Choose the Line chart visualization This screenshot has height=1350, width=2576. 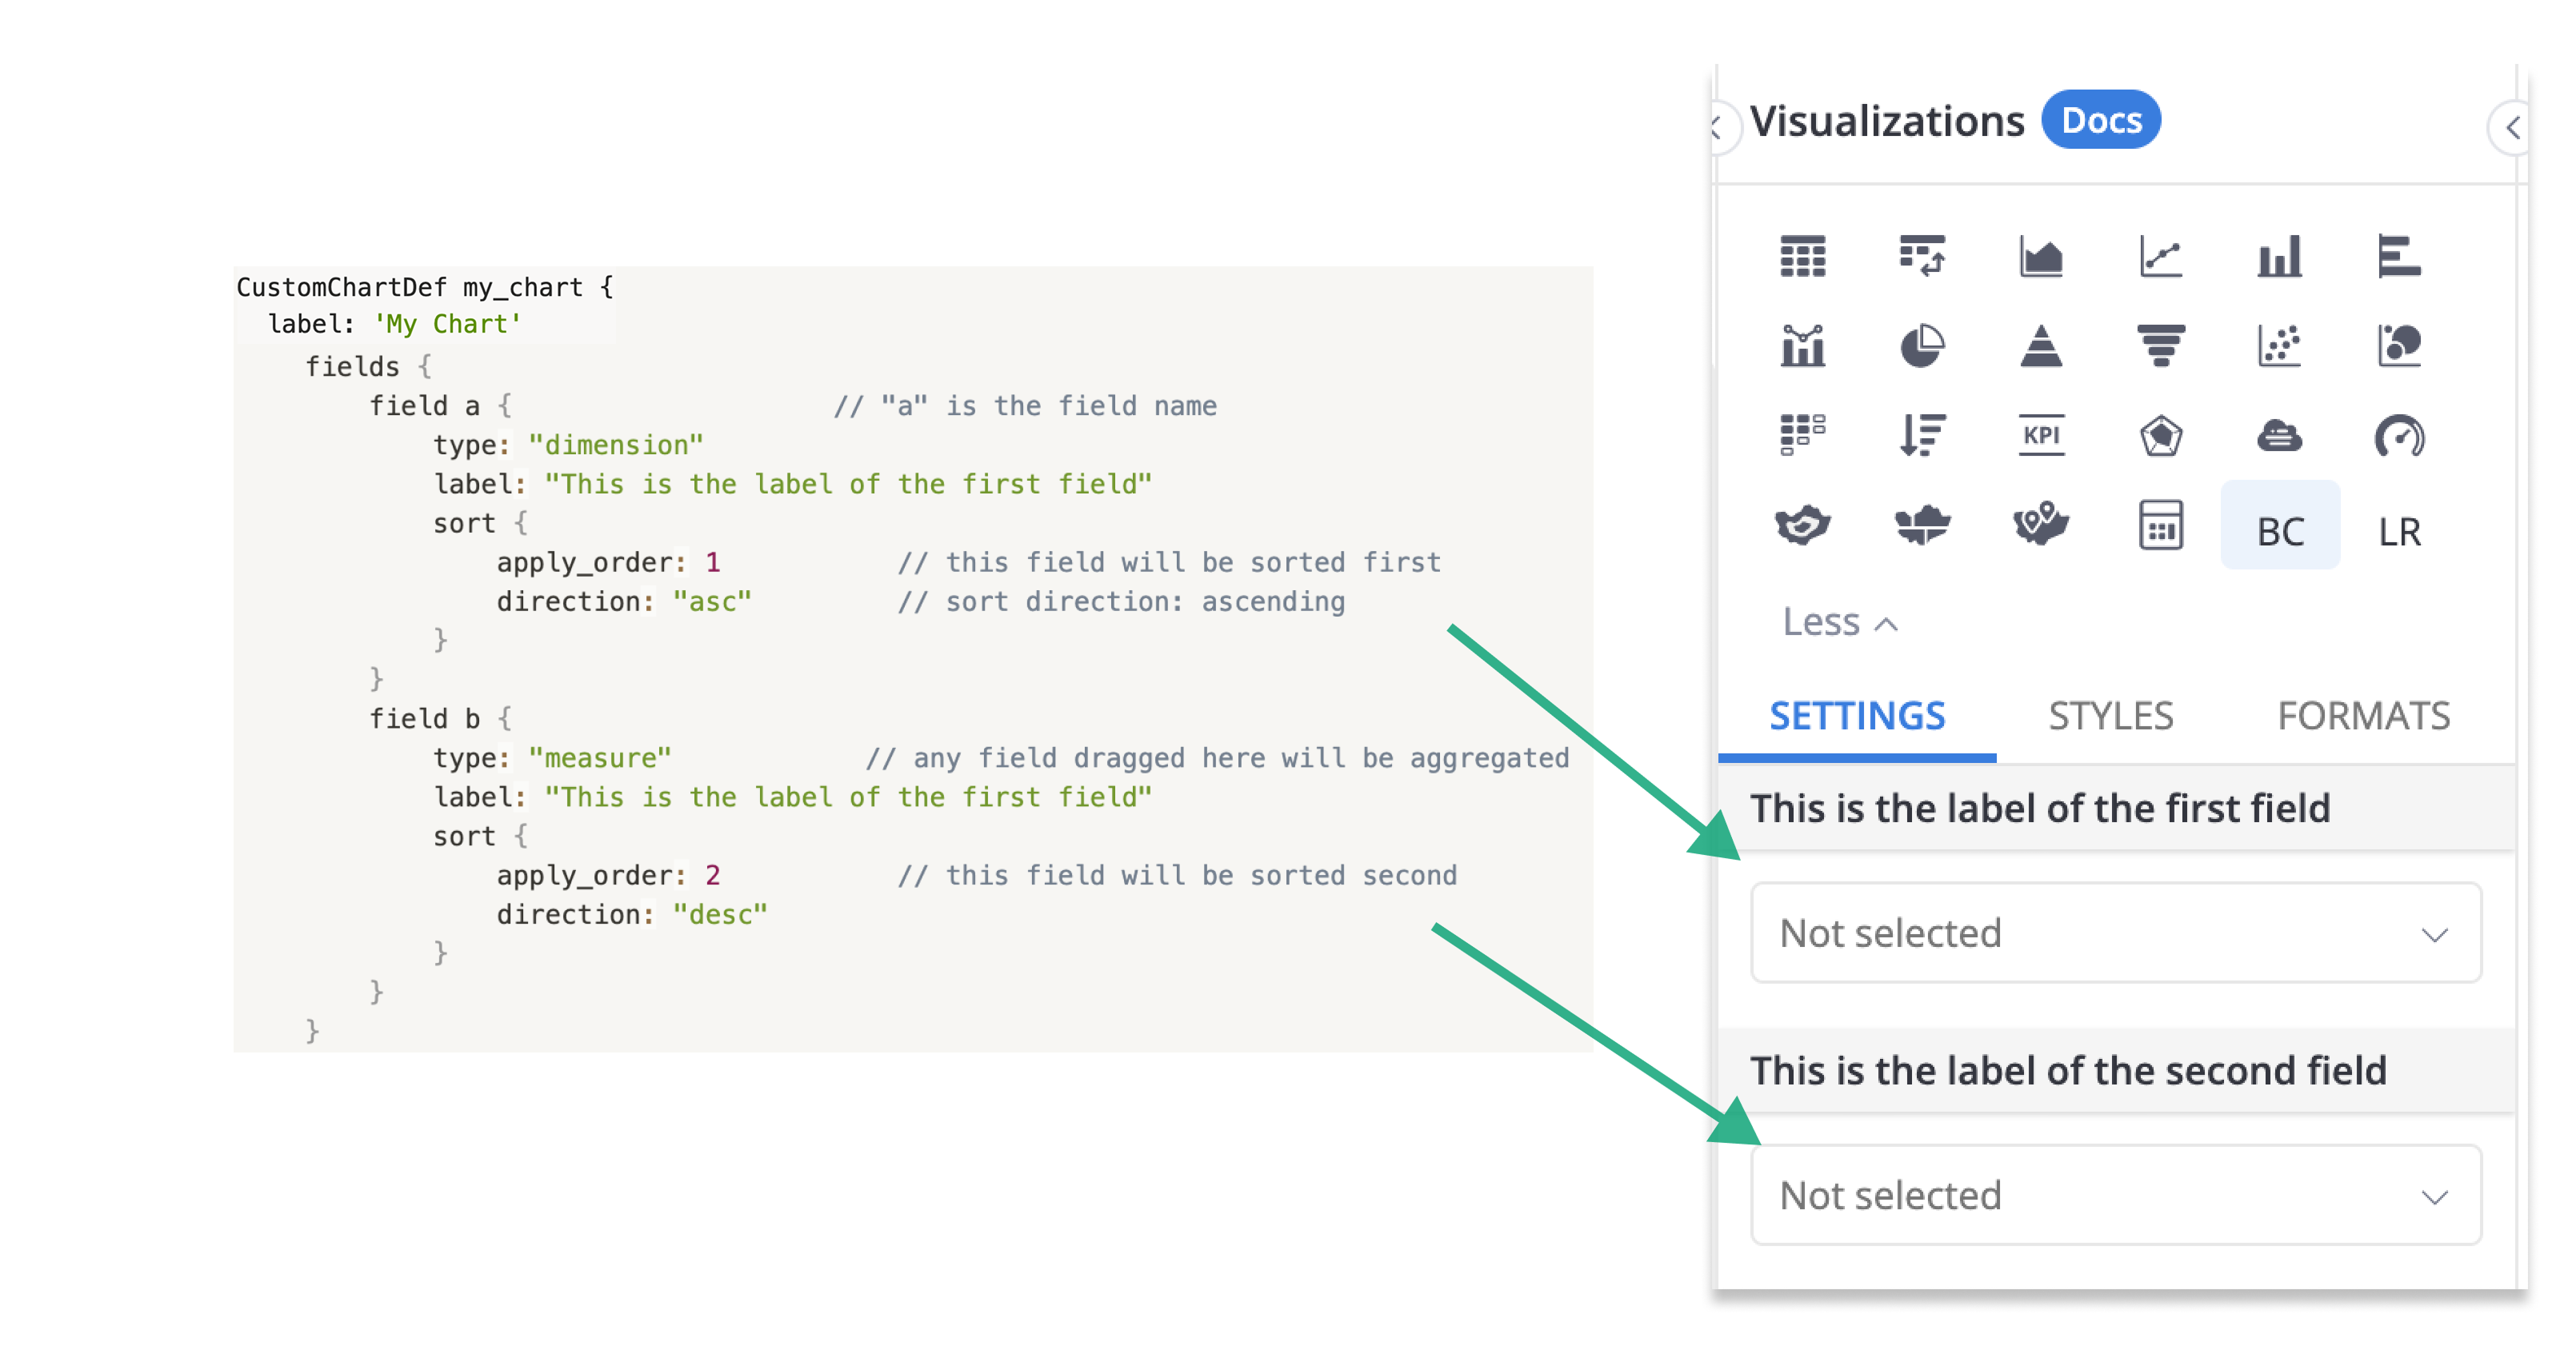pos(2160,257)
